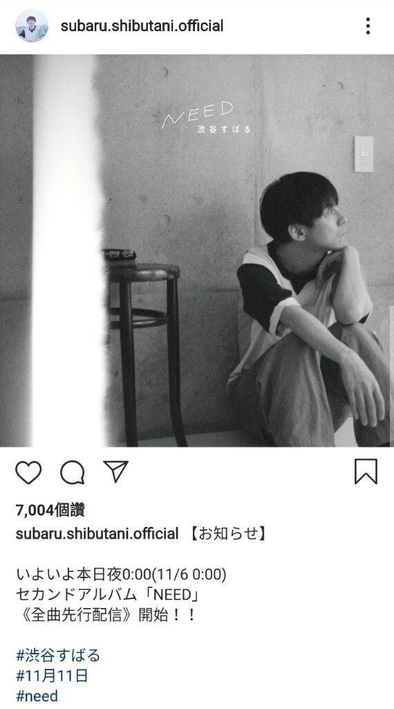
Task: View the 7,004 likes list
Action: pyautogui.click(x=50, y=510)
